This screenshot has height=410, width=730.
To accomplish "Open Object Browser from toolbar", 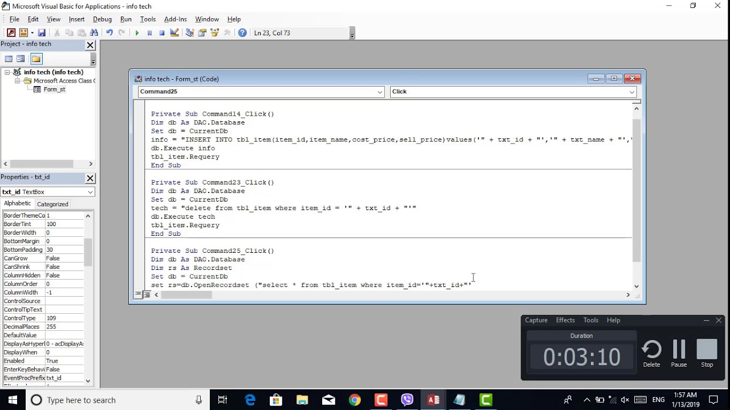I will [215, 33].
